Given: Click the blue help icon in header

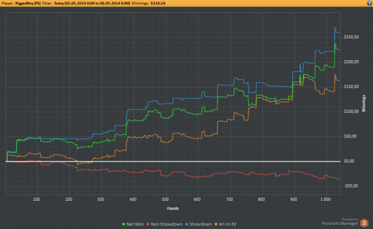Looking at the screenshot, I should [x=369, y=3].
